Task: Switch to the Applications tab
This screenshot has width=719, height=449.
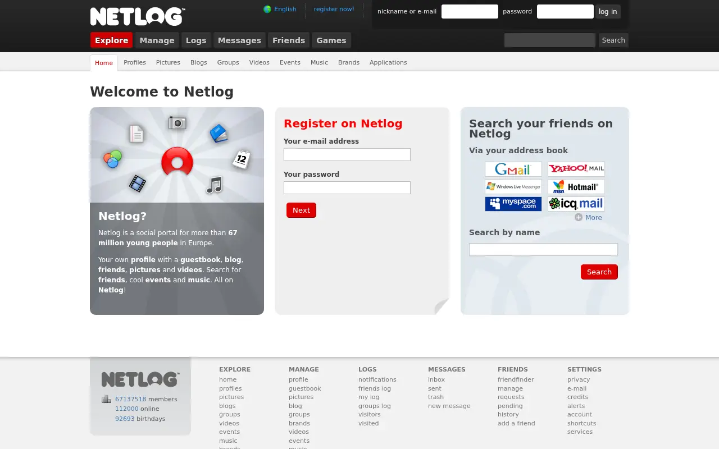Action: tap(388, 62)
